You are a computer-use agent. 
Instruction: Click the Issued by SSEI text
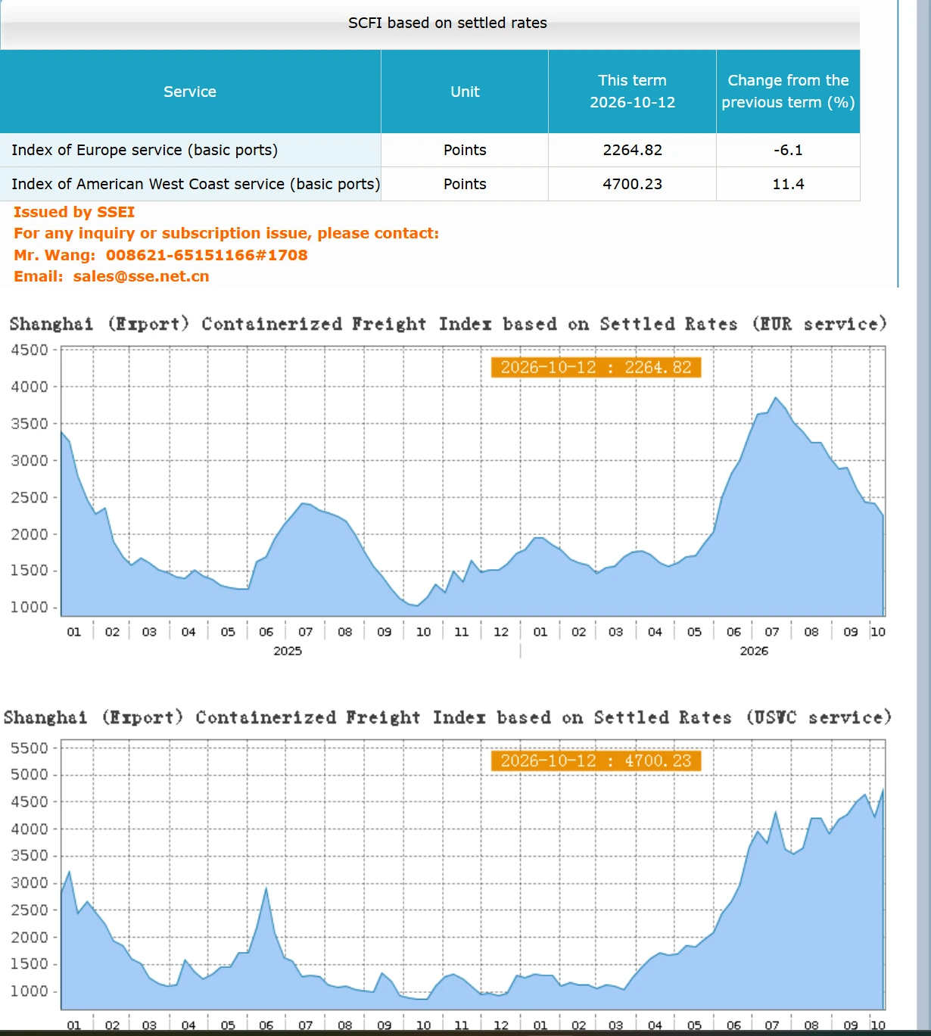coord(74,212)
